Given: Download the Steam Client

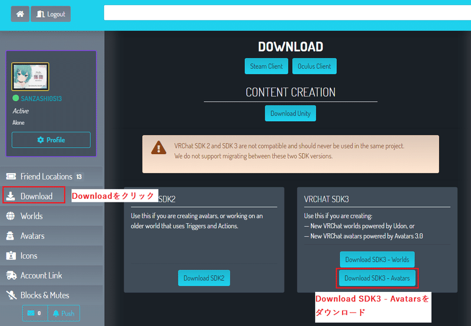Looking at the screenshot, I should click(267, 66).
